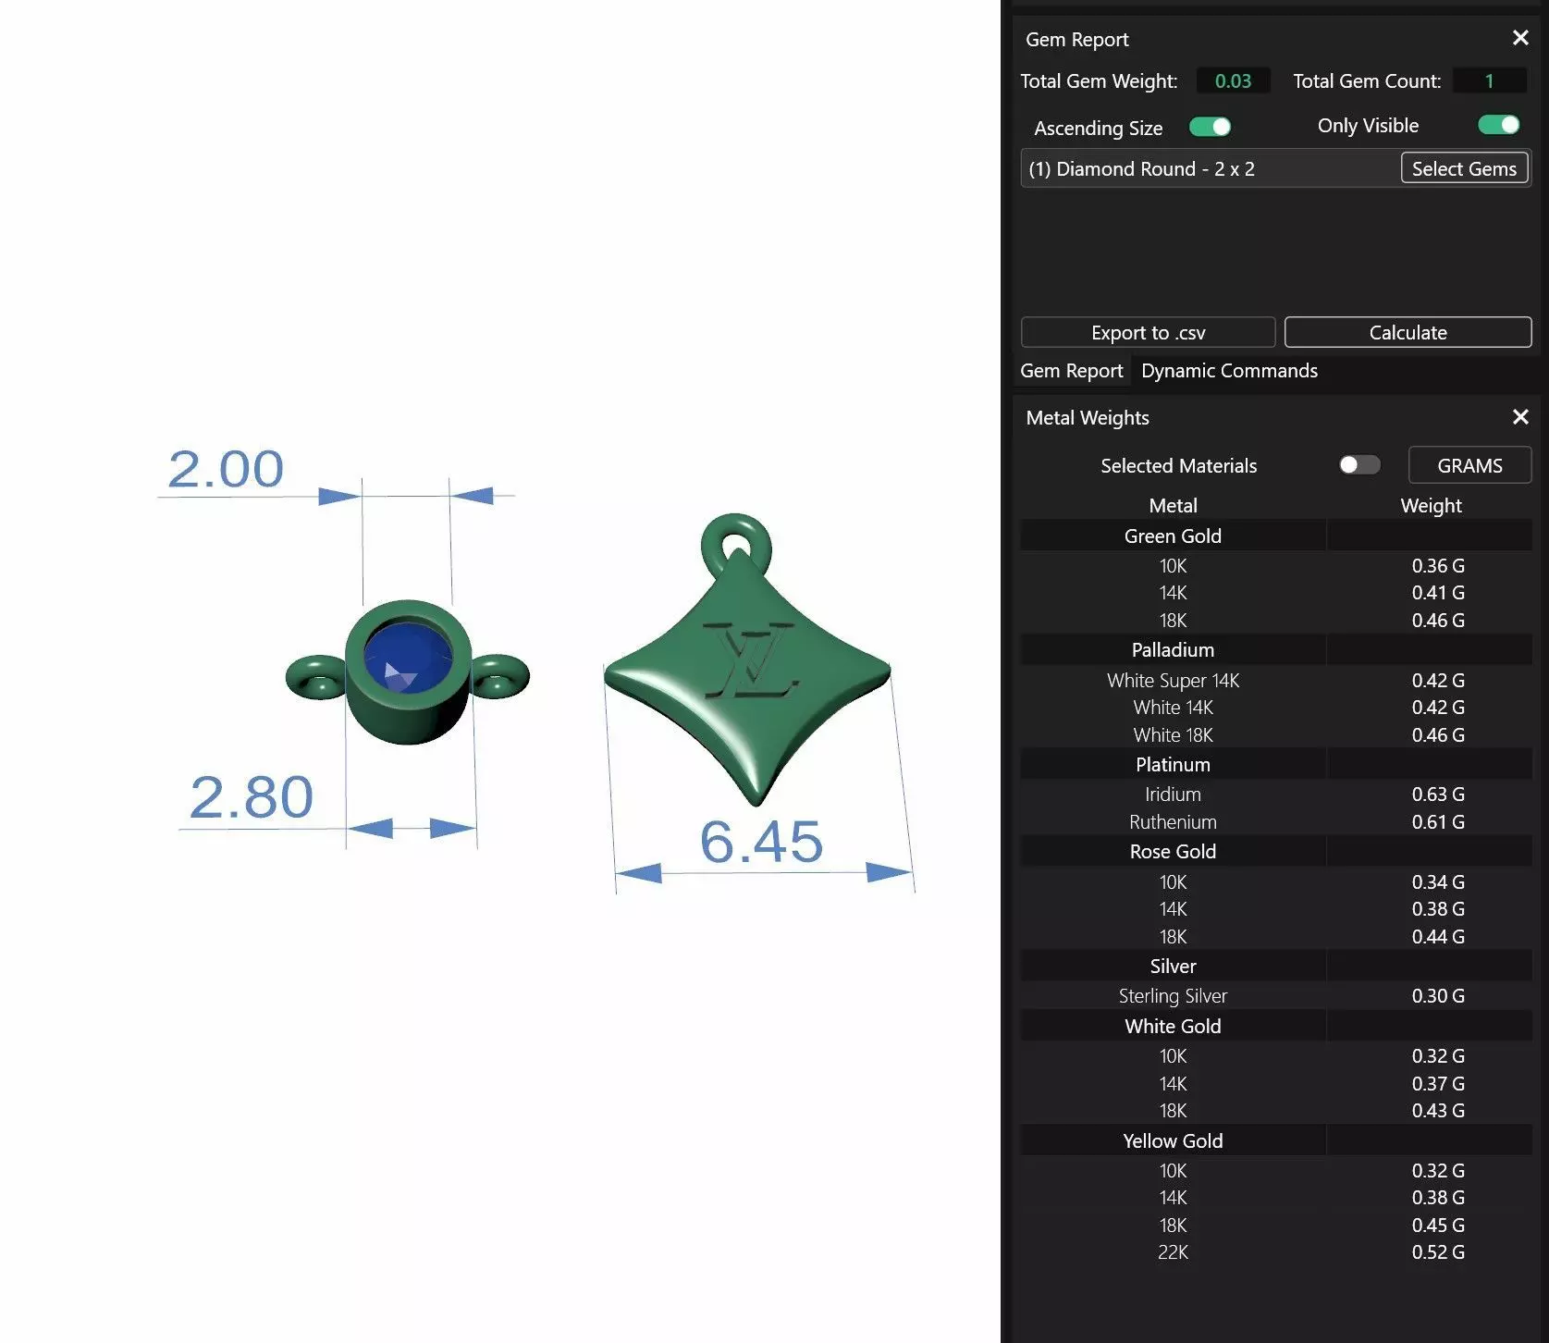Click the Yellow Gold 22K row
Viewport: 1549px width, 1343px height.
[x=1276, y=1251]
